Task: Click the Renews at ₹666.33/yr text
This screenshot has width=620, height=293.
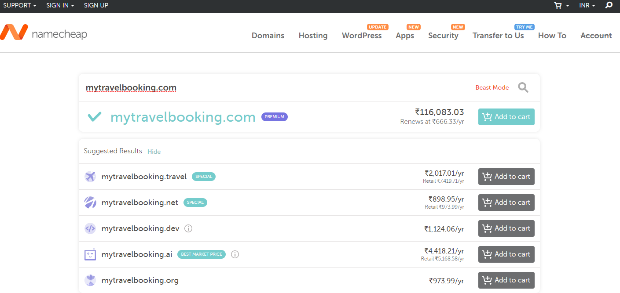Action: pyautogui.click(x=432, y=122)
